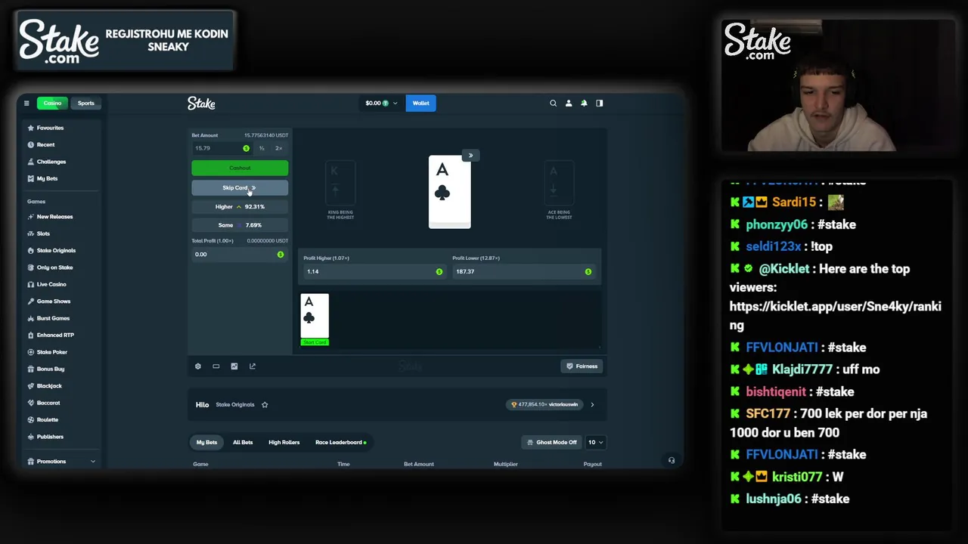The width and height of the screenshot is (968, 544).
Task: Open the hamburger menu icon
Action: [x=26, y=103]
